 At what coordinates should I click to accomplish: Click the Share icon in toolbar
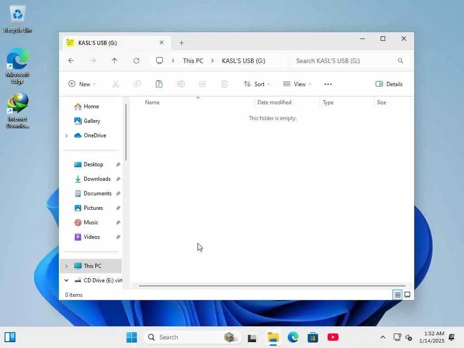[203, 84]
